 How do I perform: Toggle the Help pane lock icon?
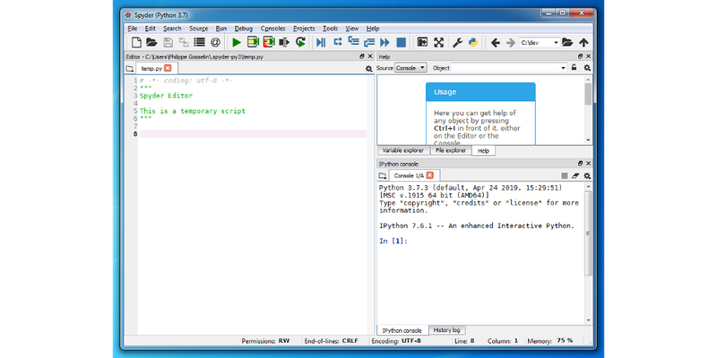tap(574, 68)
